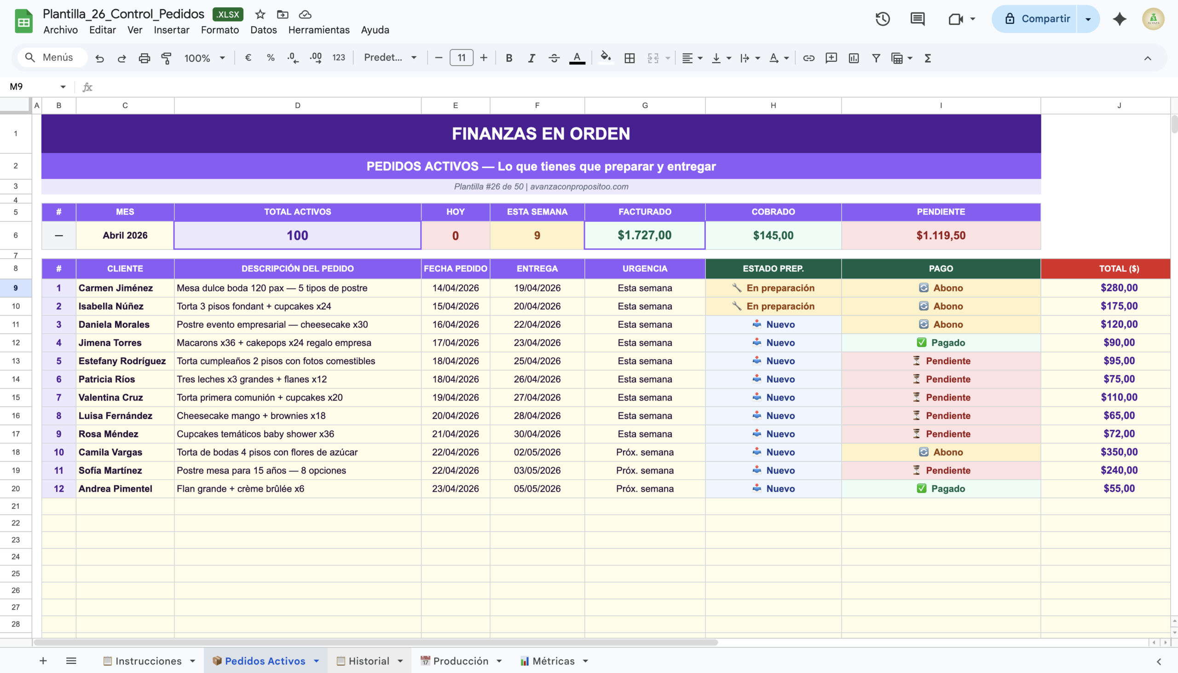Click the add new sheet button
The height and width of the screenshot is (673, 1178).
coord(43,661)
